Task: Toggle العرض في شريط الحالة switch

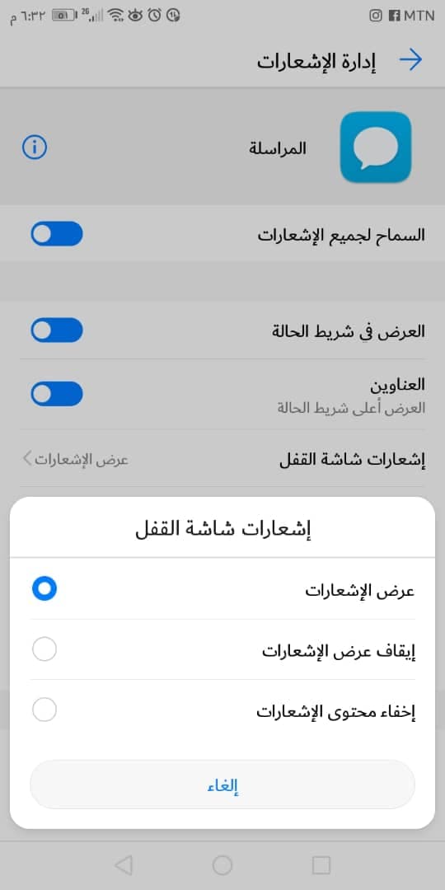Action: (x=57, y=330)
